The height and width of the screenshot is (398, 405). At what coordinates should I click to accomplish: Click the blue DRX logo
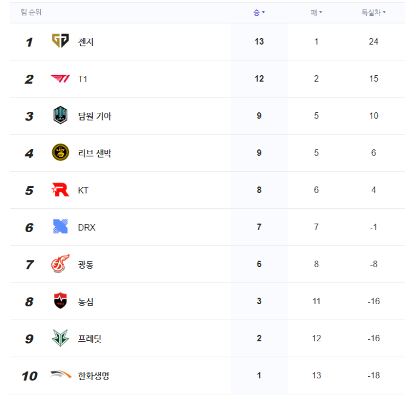61,227
